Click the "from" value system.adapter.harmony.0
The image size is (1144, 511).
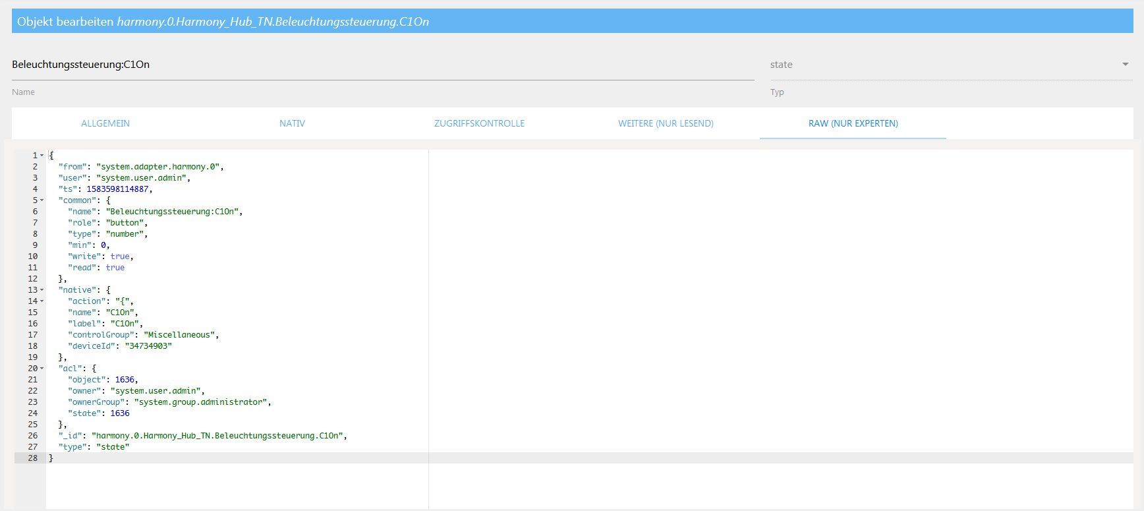coord(158,167)
